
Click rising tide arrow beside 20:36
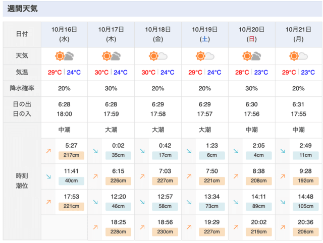[283, 227]
